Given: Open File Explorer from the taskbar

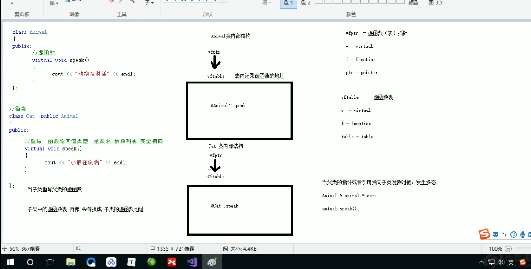Looking at the screenshot, I should click(71, 262).
